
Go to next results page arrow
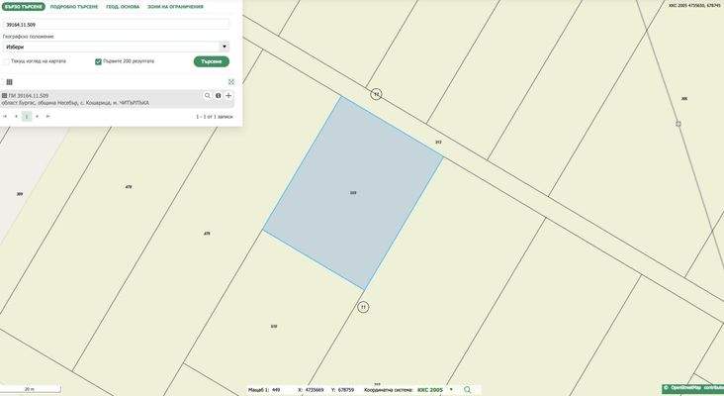pyautogui.click(x=38, y=117)
